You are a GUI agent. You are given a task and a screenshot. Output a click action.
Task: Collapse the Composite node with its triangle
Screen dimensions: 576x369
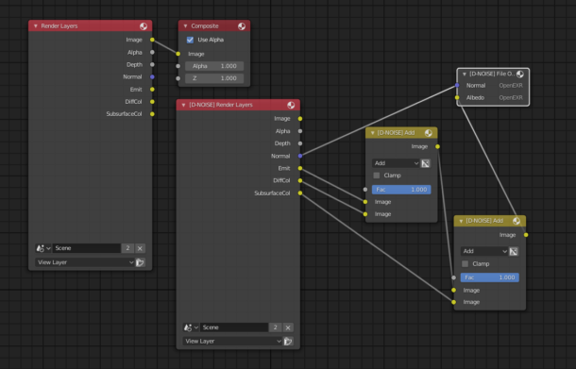(x=185, y=26)
